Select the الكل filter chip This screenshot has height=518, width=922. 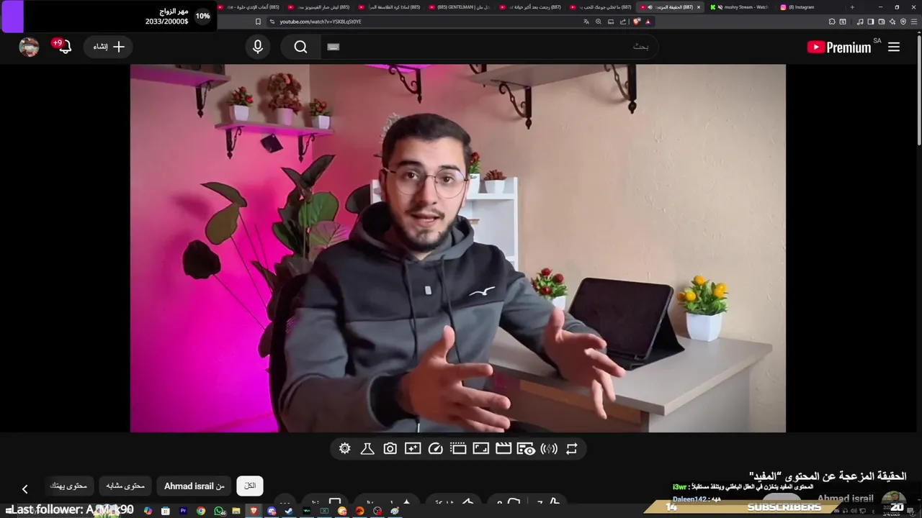click(250, 486)
